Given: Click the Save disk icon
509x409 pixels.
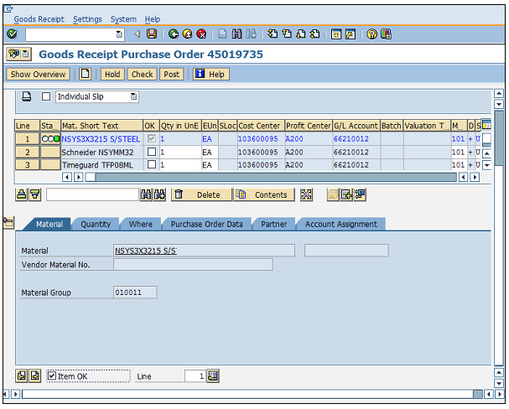Looking at the screenshot, I should click(x=152, y=34).
